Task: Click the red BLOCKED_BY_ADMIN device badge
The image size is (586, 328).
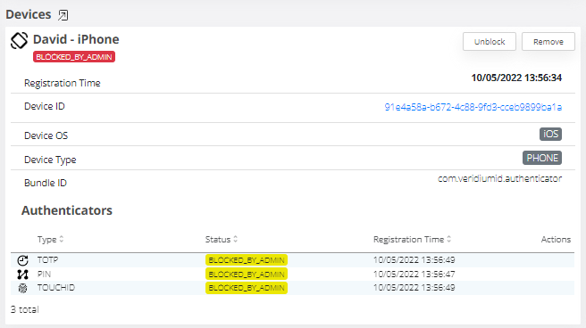Action: 74,57
